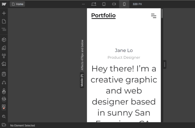Open the video tutorials camera icon

pos(4,125)
